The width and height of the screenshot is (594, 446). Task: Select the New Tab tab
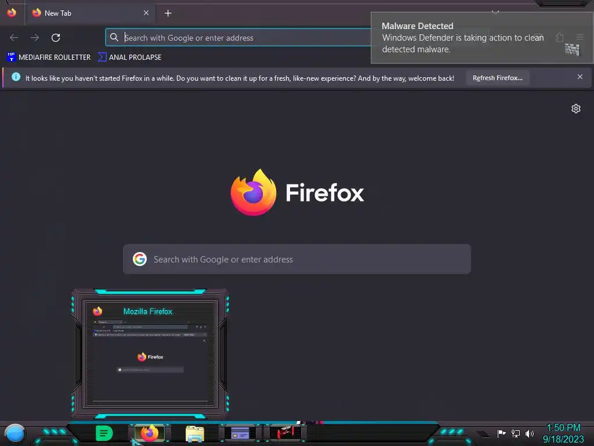(x=90, y=13)
